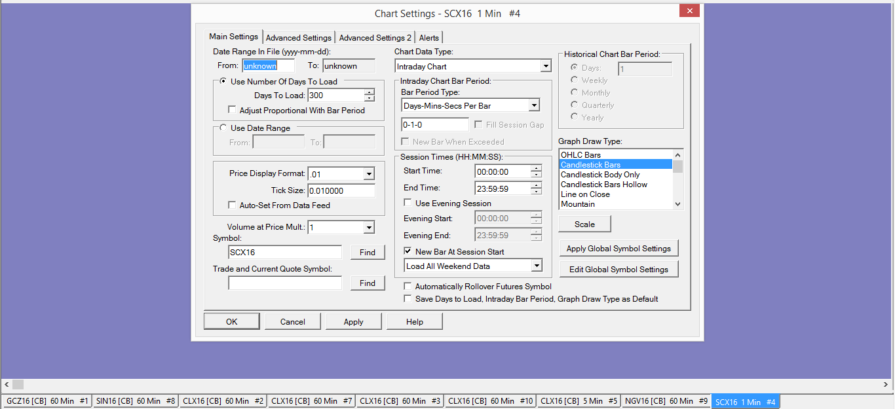This screenshot has height=409, width=895.
Task: Click the Apply button
Action: point(354,321)
